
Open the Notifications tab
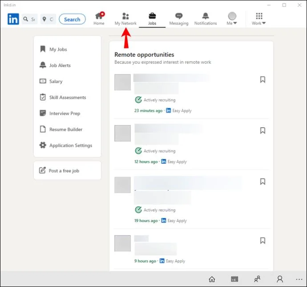point(206,19)
